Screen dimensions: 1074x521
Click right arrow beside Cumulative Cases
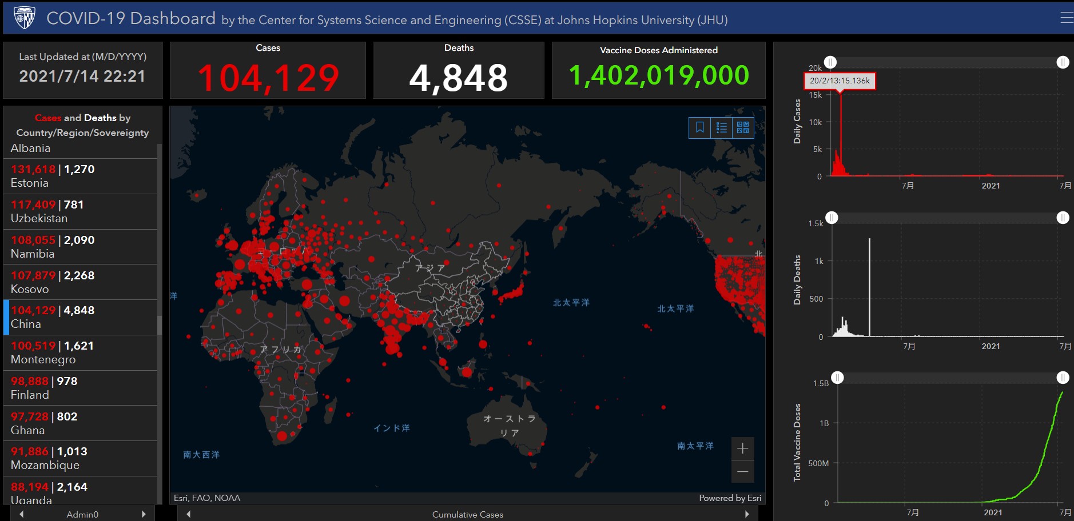click(747, 514)
